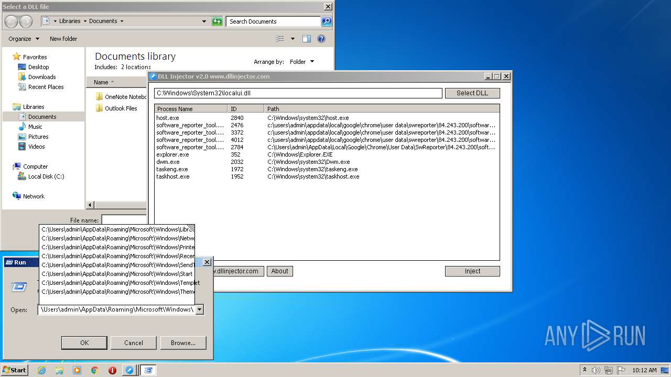Image resolution: width=671 pixels, height=377 pixels.
Task: Select taskeng.exe process row
Action: 327,169
